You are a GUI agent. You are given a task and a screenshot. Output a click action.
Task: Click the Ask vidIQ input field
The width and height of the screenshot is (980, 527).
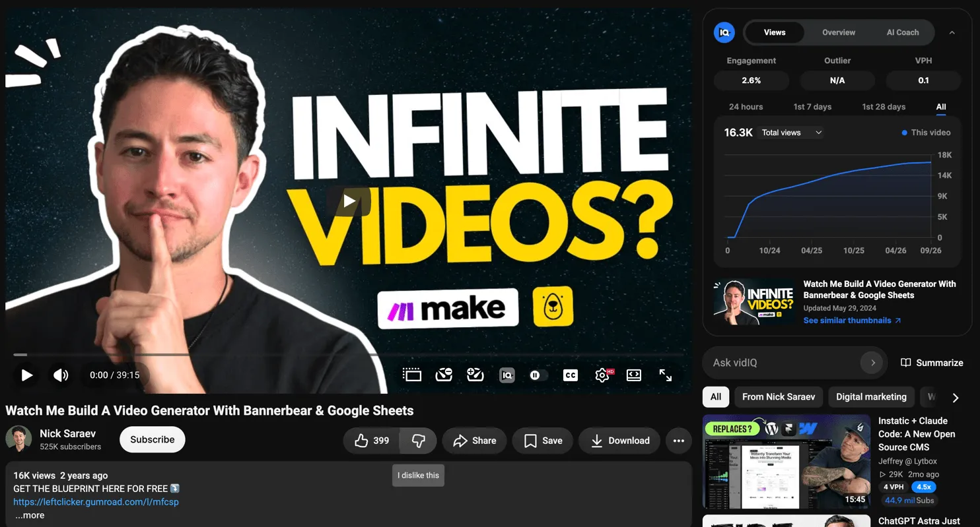click(786, 363)
